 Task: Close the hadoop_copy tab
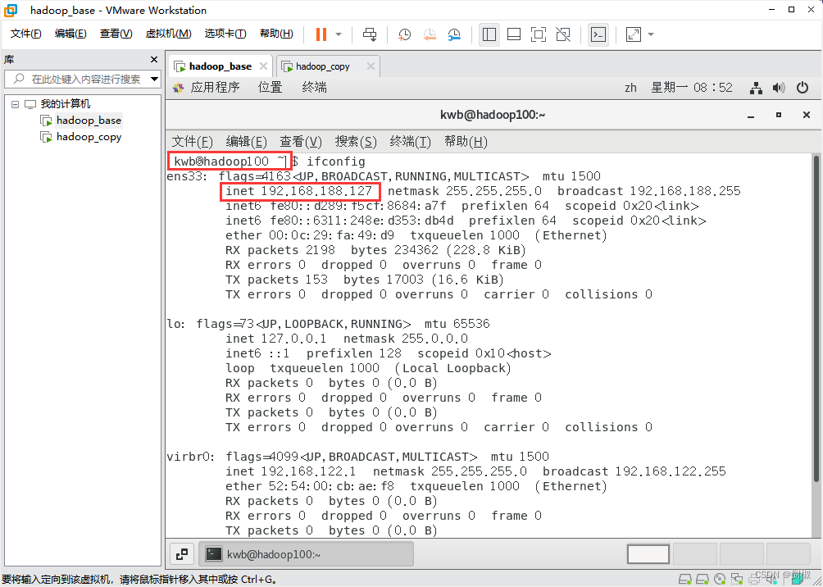[371, 66]
